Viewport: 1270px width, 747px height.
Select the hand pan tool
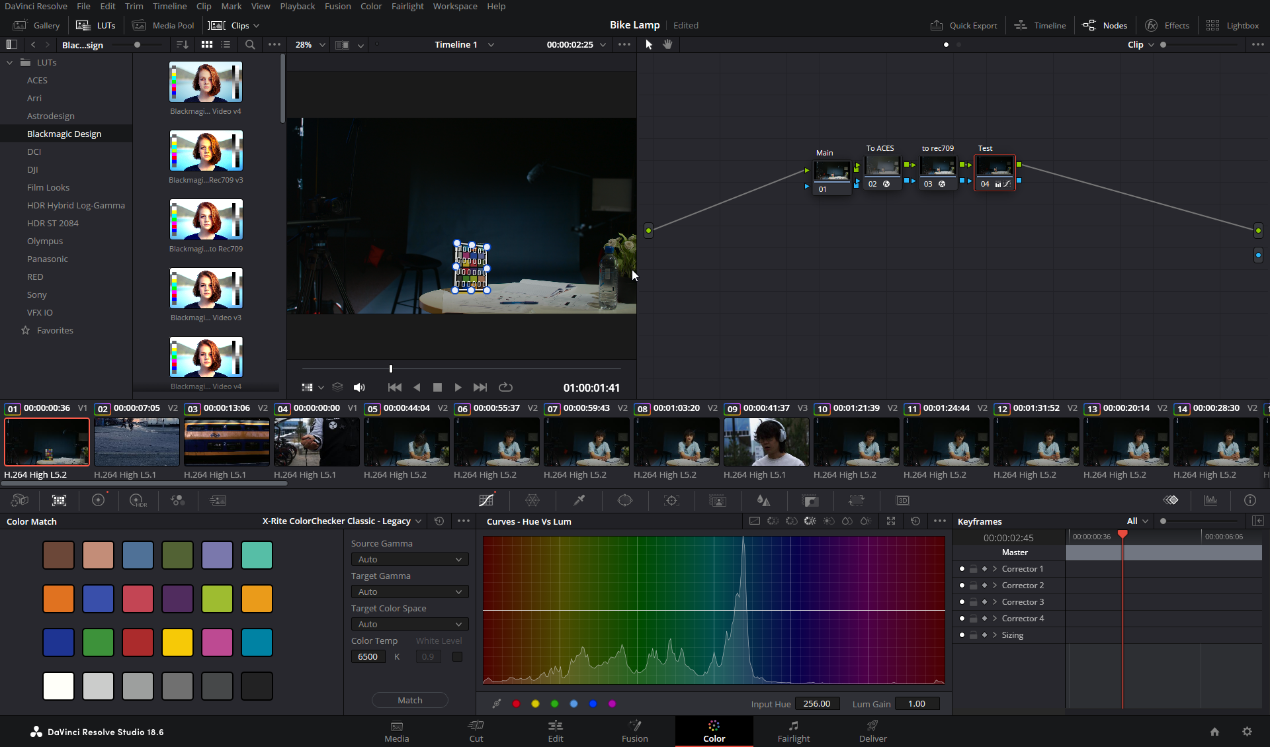pos(668,44)
